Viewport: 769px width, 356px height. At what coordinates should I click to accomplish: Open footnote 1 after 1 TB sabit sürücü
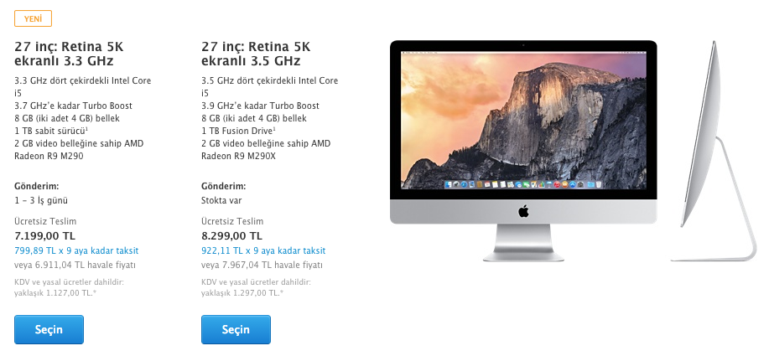click(x=87, y=129)
